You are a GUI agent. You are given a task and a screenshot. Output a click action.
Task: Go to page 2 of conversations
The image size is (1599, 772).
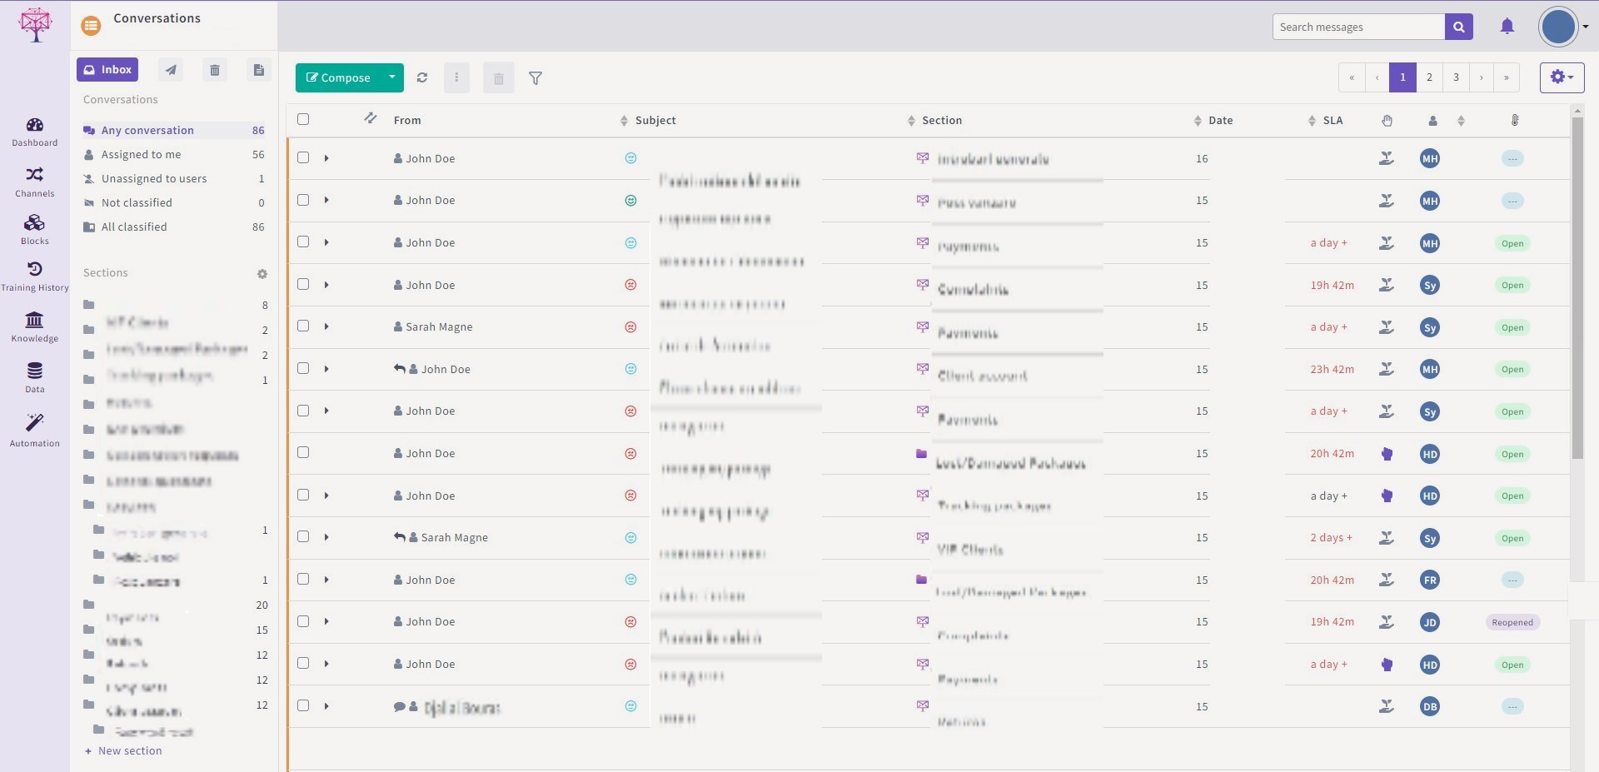(x=1429, y=77)
